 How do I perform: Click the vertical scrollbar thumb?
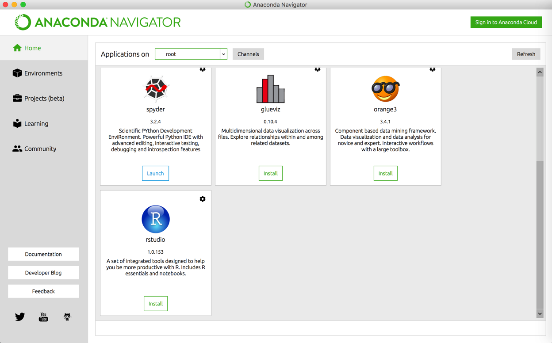(540, 235)
